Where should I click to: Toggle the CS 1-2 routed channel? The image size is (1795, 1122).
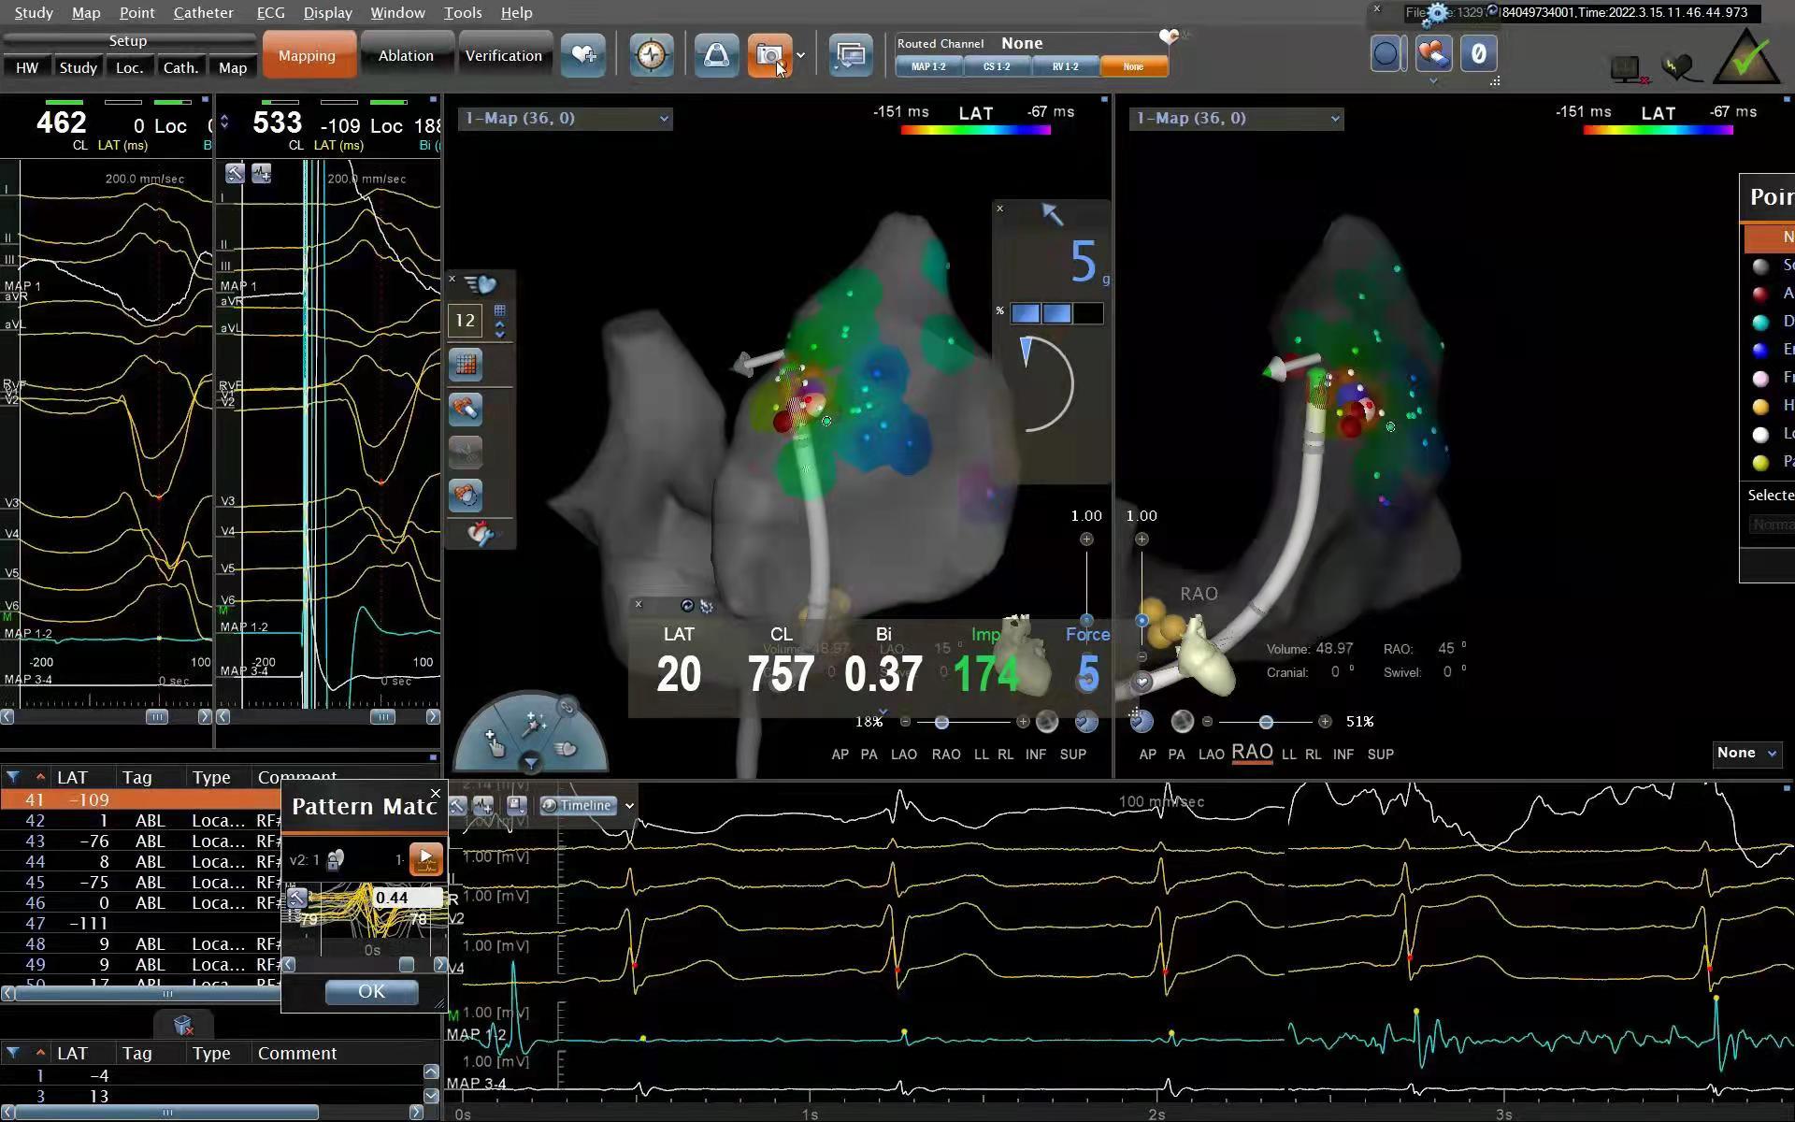click(x=997, y=67)
